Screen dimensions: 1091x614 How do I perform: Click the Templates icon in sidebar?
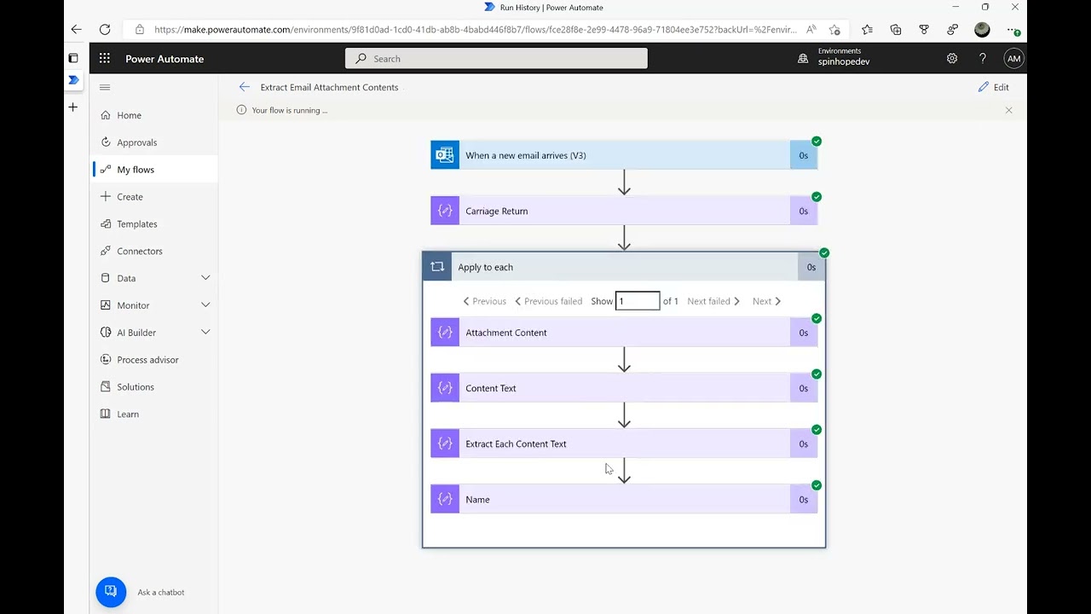(x=106, y=224)
